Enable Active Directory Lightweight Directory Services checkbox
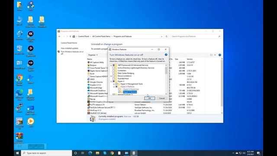 [x=113, y=68]
